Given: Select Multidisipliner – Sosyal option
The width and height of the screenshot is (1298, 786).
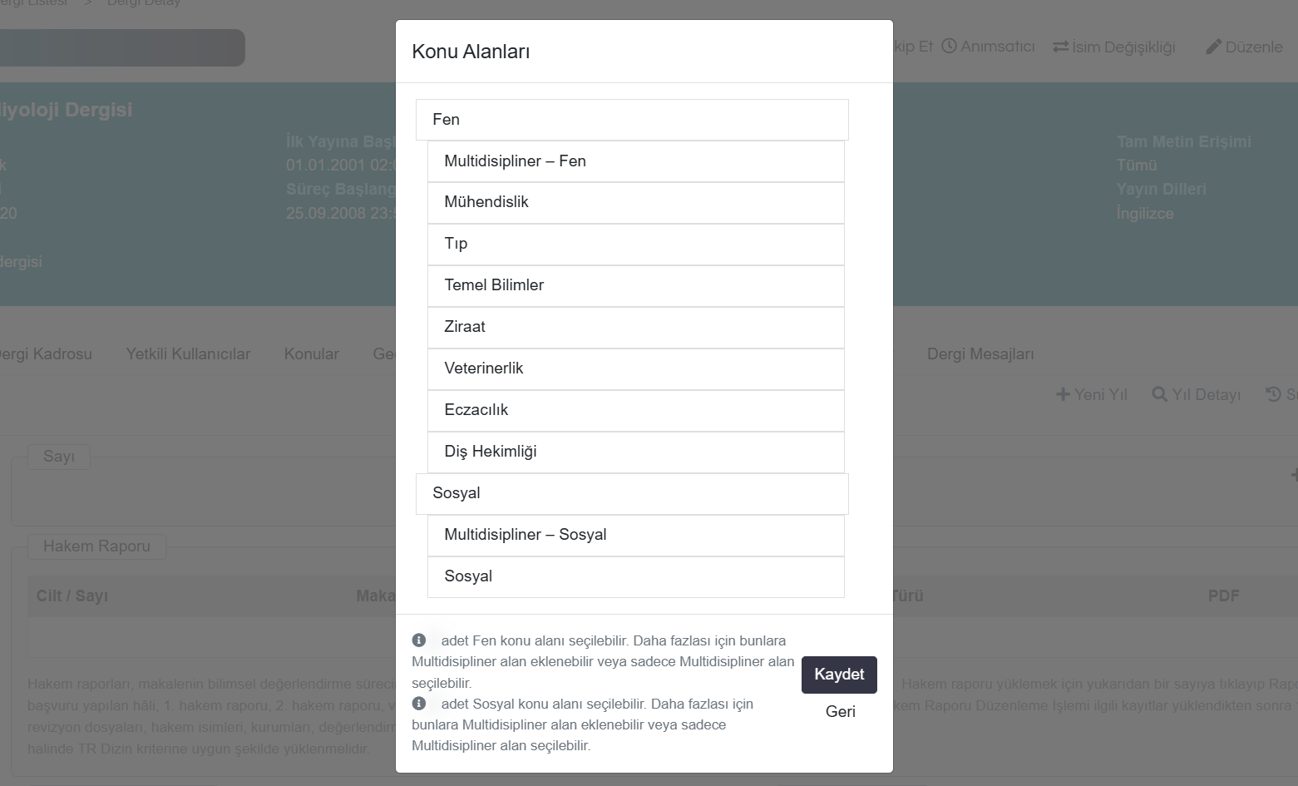Looking at the screenshot, I should 635,535.
